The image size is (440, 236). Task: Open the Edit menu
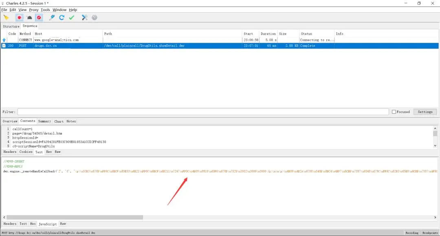[x=13, y=10]
